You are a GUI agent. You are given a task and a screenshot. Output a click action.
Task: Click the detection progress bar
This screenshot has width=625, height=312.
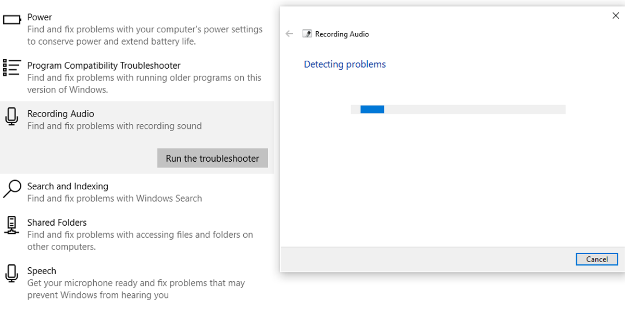tap(457, 109)
